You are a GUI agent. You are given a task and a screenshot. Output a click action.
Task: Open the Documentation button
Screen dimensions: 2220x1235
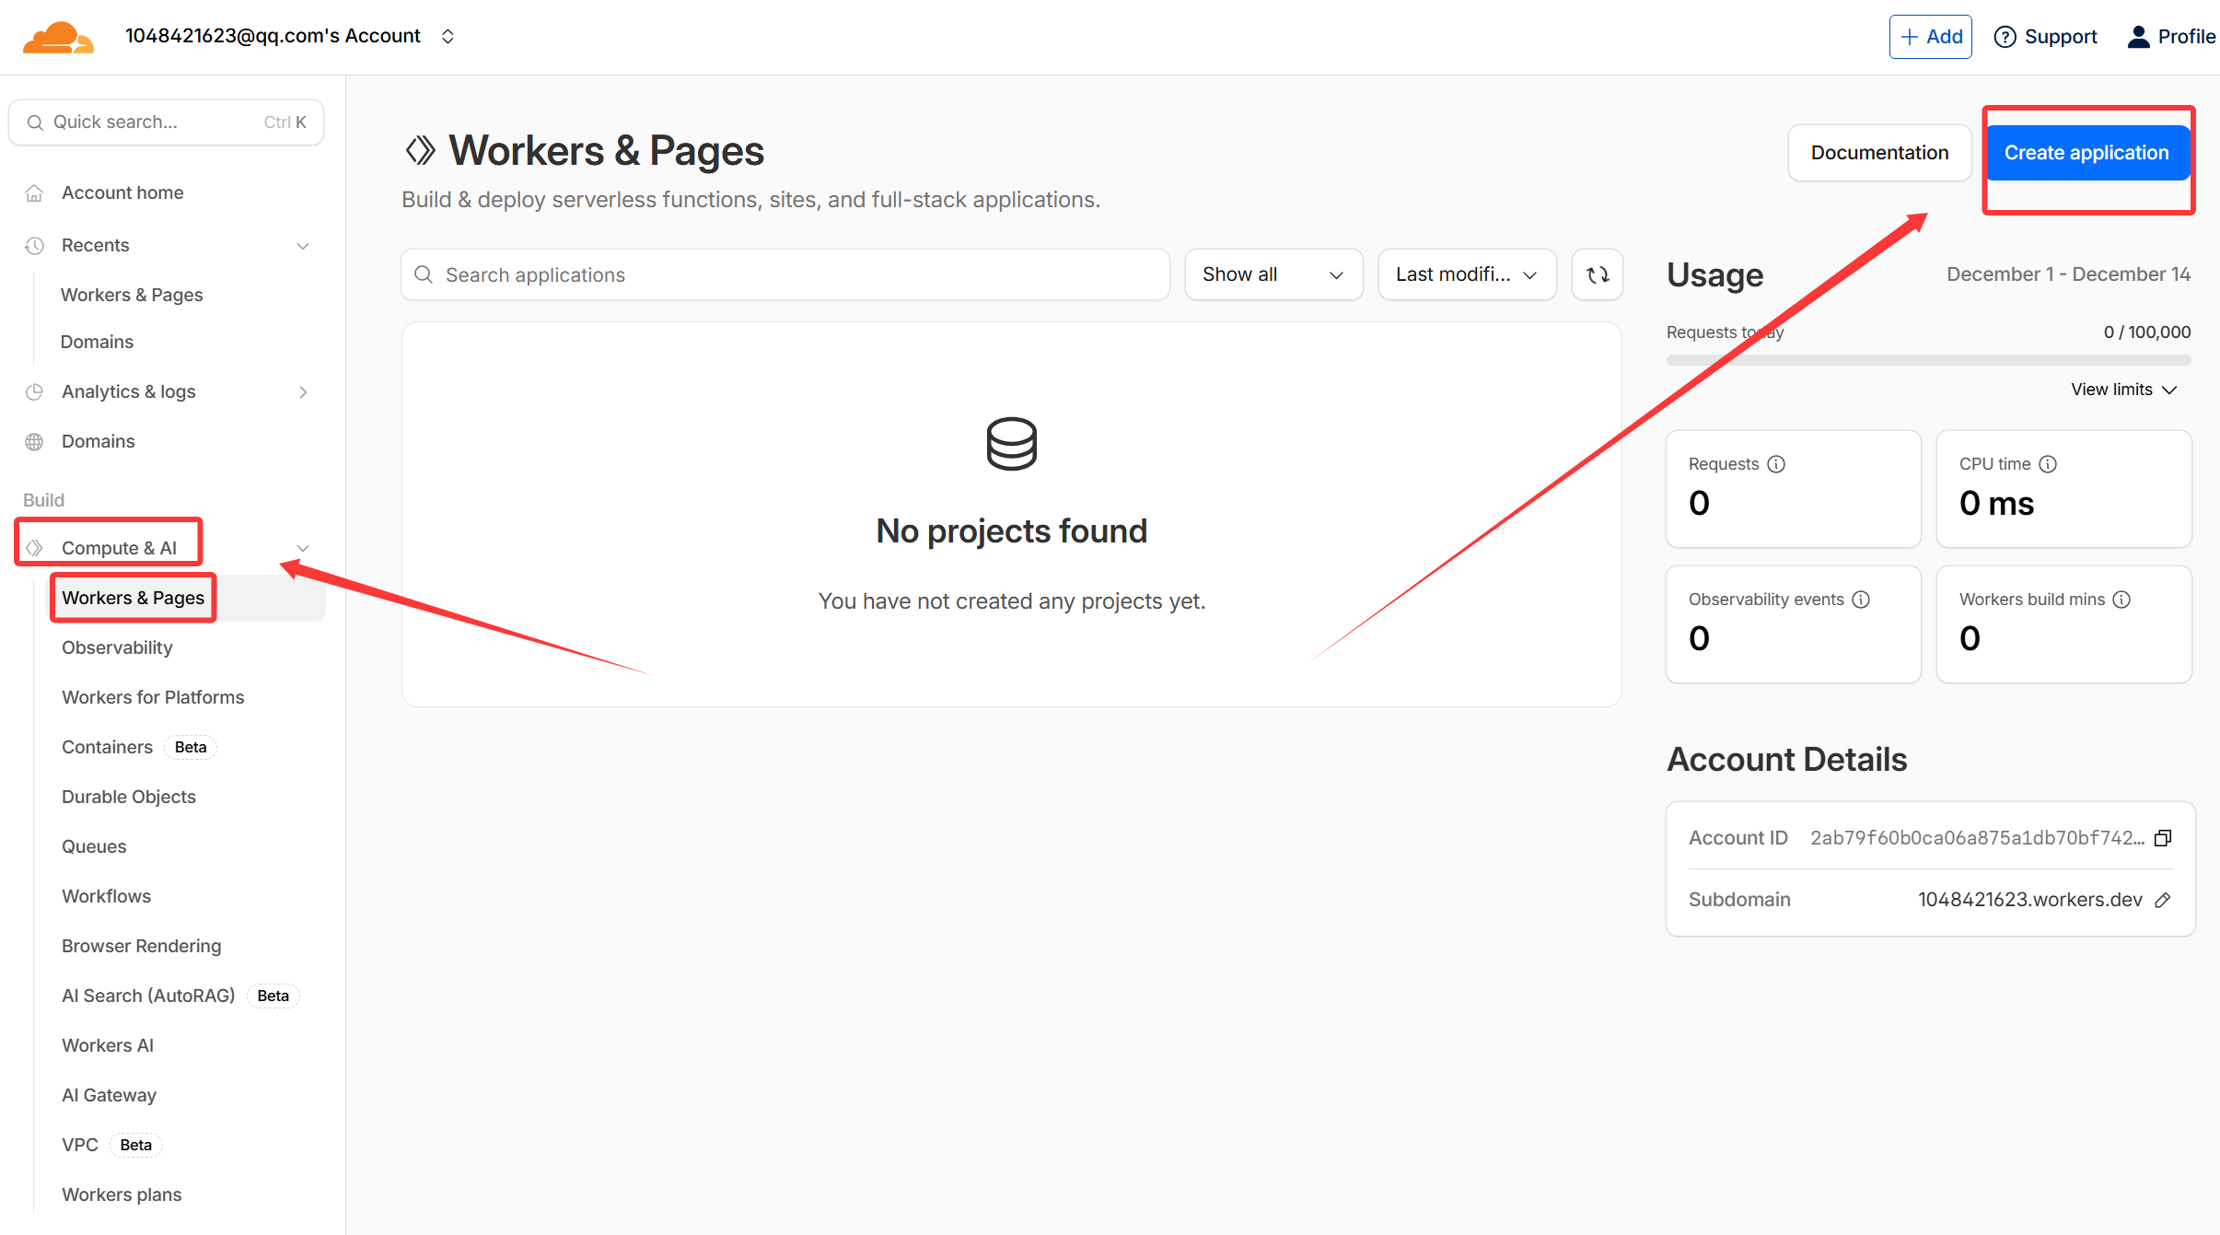[1879, 153]
